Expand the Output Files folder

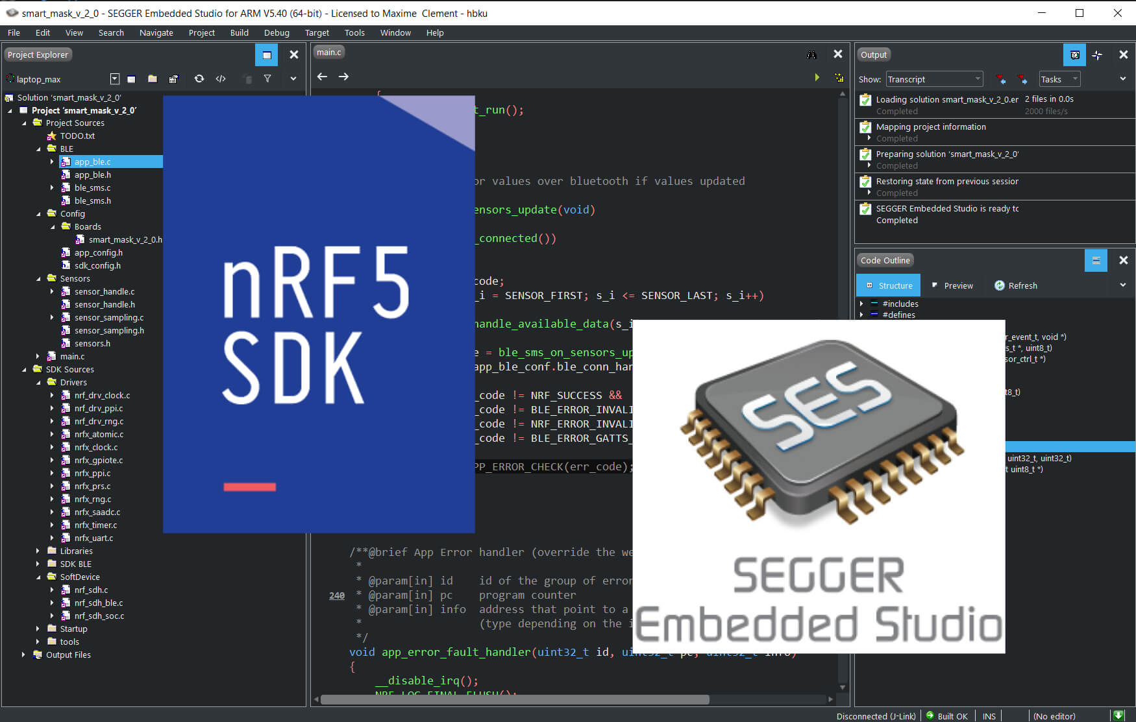(x=23, y=655)
